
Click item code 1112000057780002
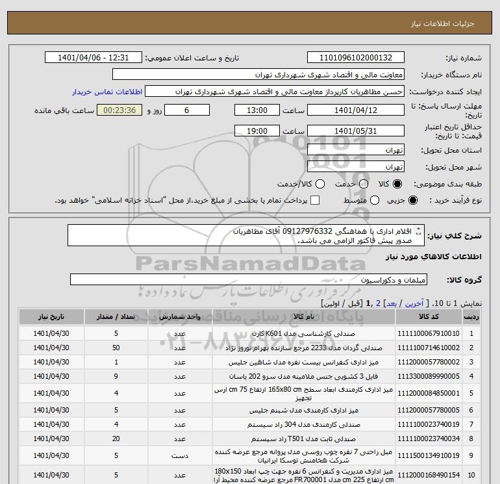tap(429, 362)
